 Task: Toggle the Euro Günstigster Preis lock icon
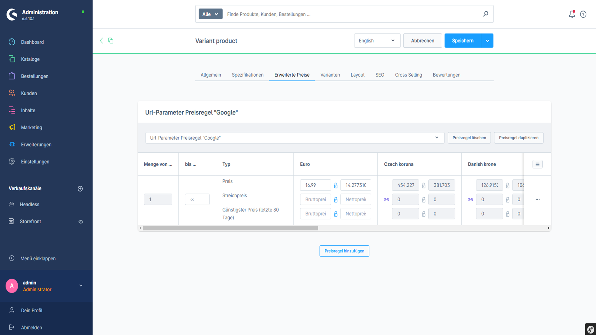[x=336, y=214]
